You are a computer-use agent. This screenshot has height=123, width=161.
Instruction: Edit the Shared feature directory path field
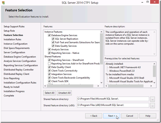pos(113,99)
